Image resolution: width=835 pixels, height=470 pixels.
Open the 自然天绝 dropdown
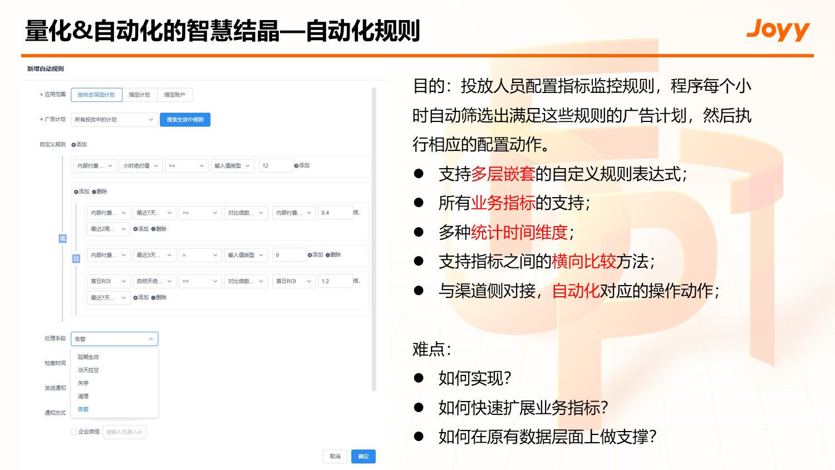click(154, 281)
